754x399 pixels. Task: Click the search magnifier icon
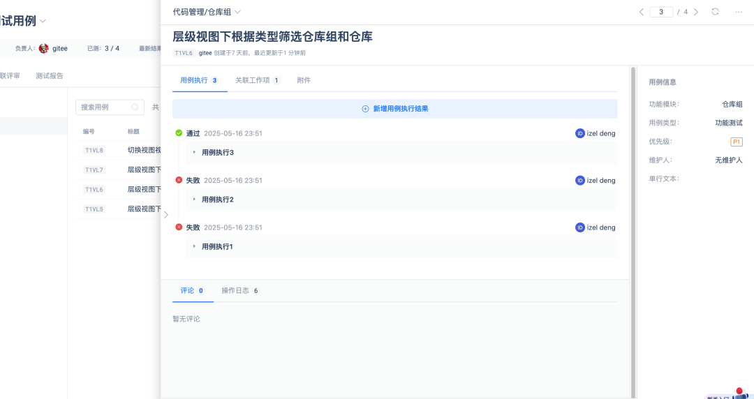pos(135,107)
